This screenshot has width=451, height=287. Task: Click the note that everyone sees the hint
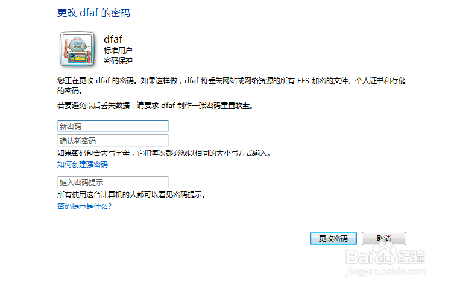[x=131, y=195]
